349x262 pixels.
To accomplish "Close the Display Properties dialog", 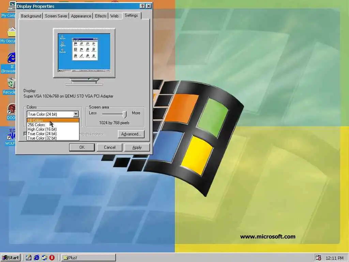I will (x=149, y=6).
